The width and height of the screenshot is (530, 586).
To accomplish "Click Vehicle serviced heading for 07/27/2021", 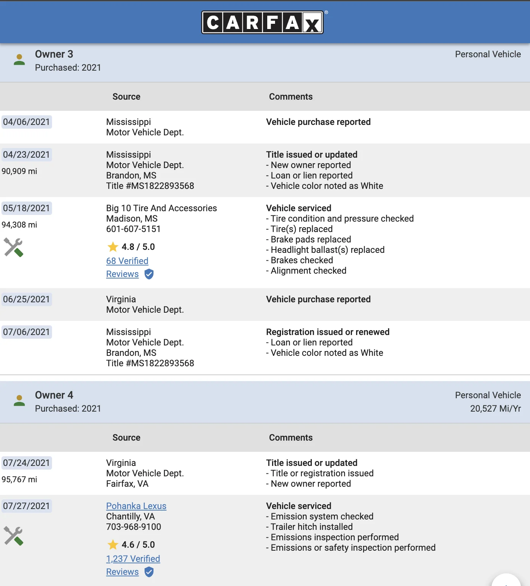I will coord(298,506).
